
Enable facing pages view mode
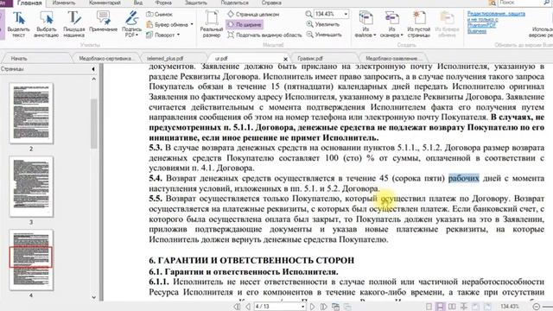coord(452,307)
